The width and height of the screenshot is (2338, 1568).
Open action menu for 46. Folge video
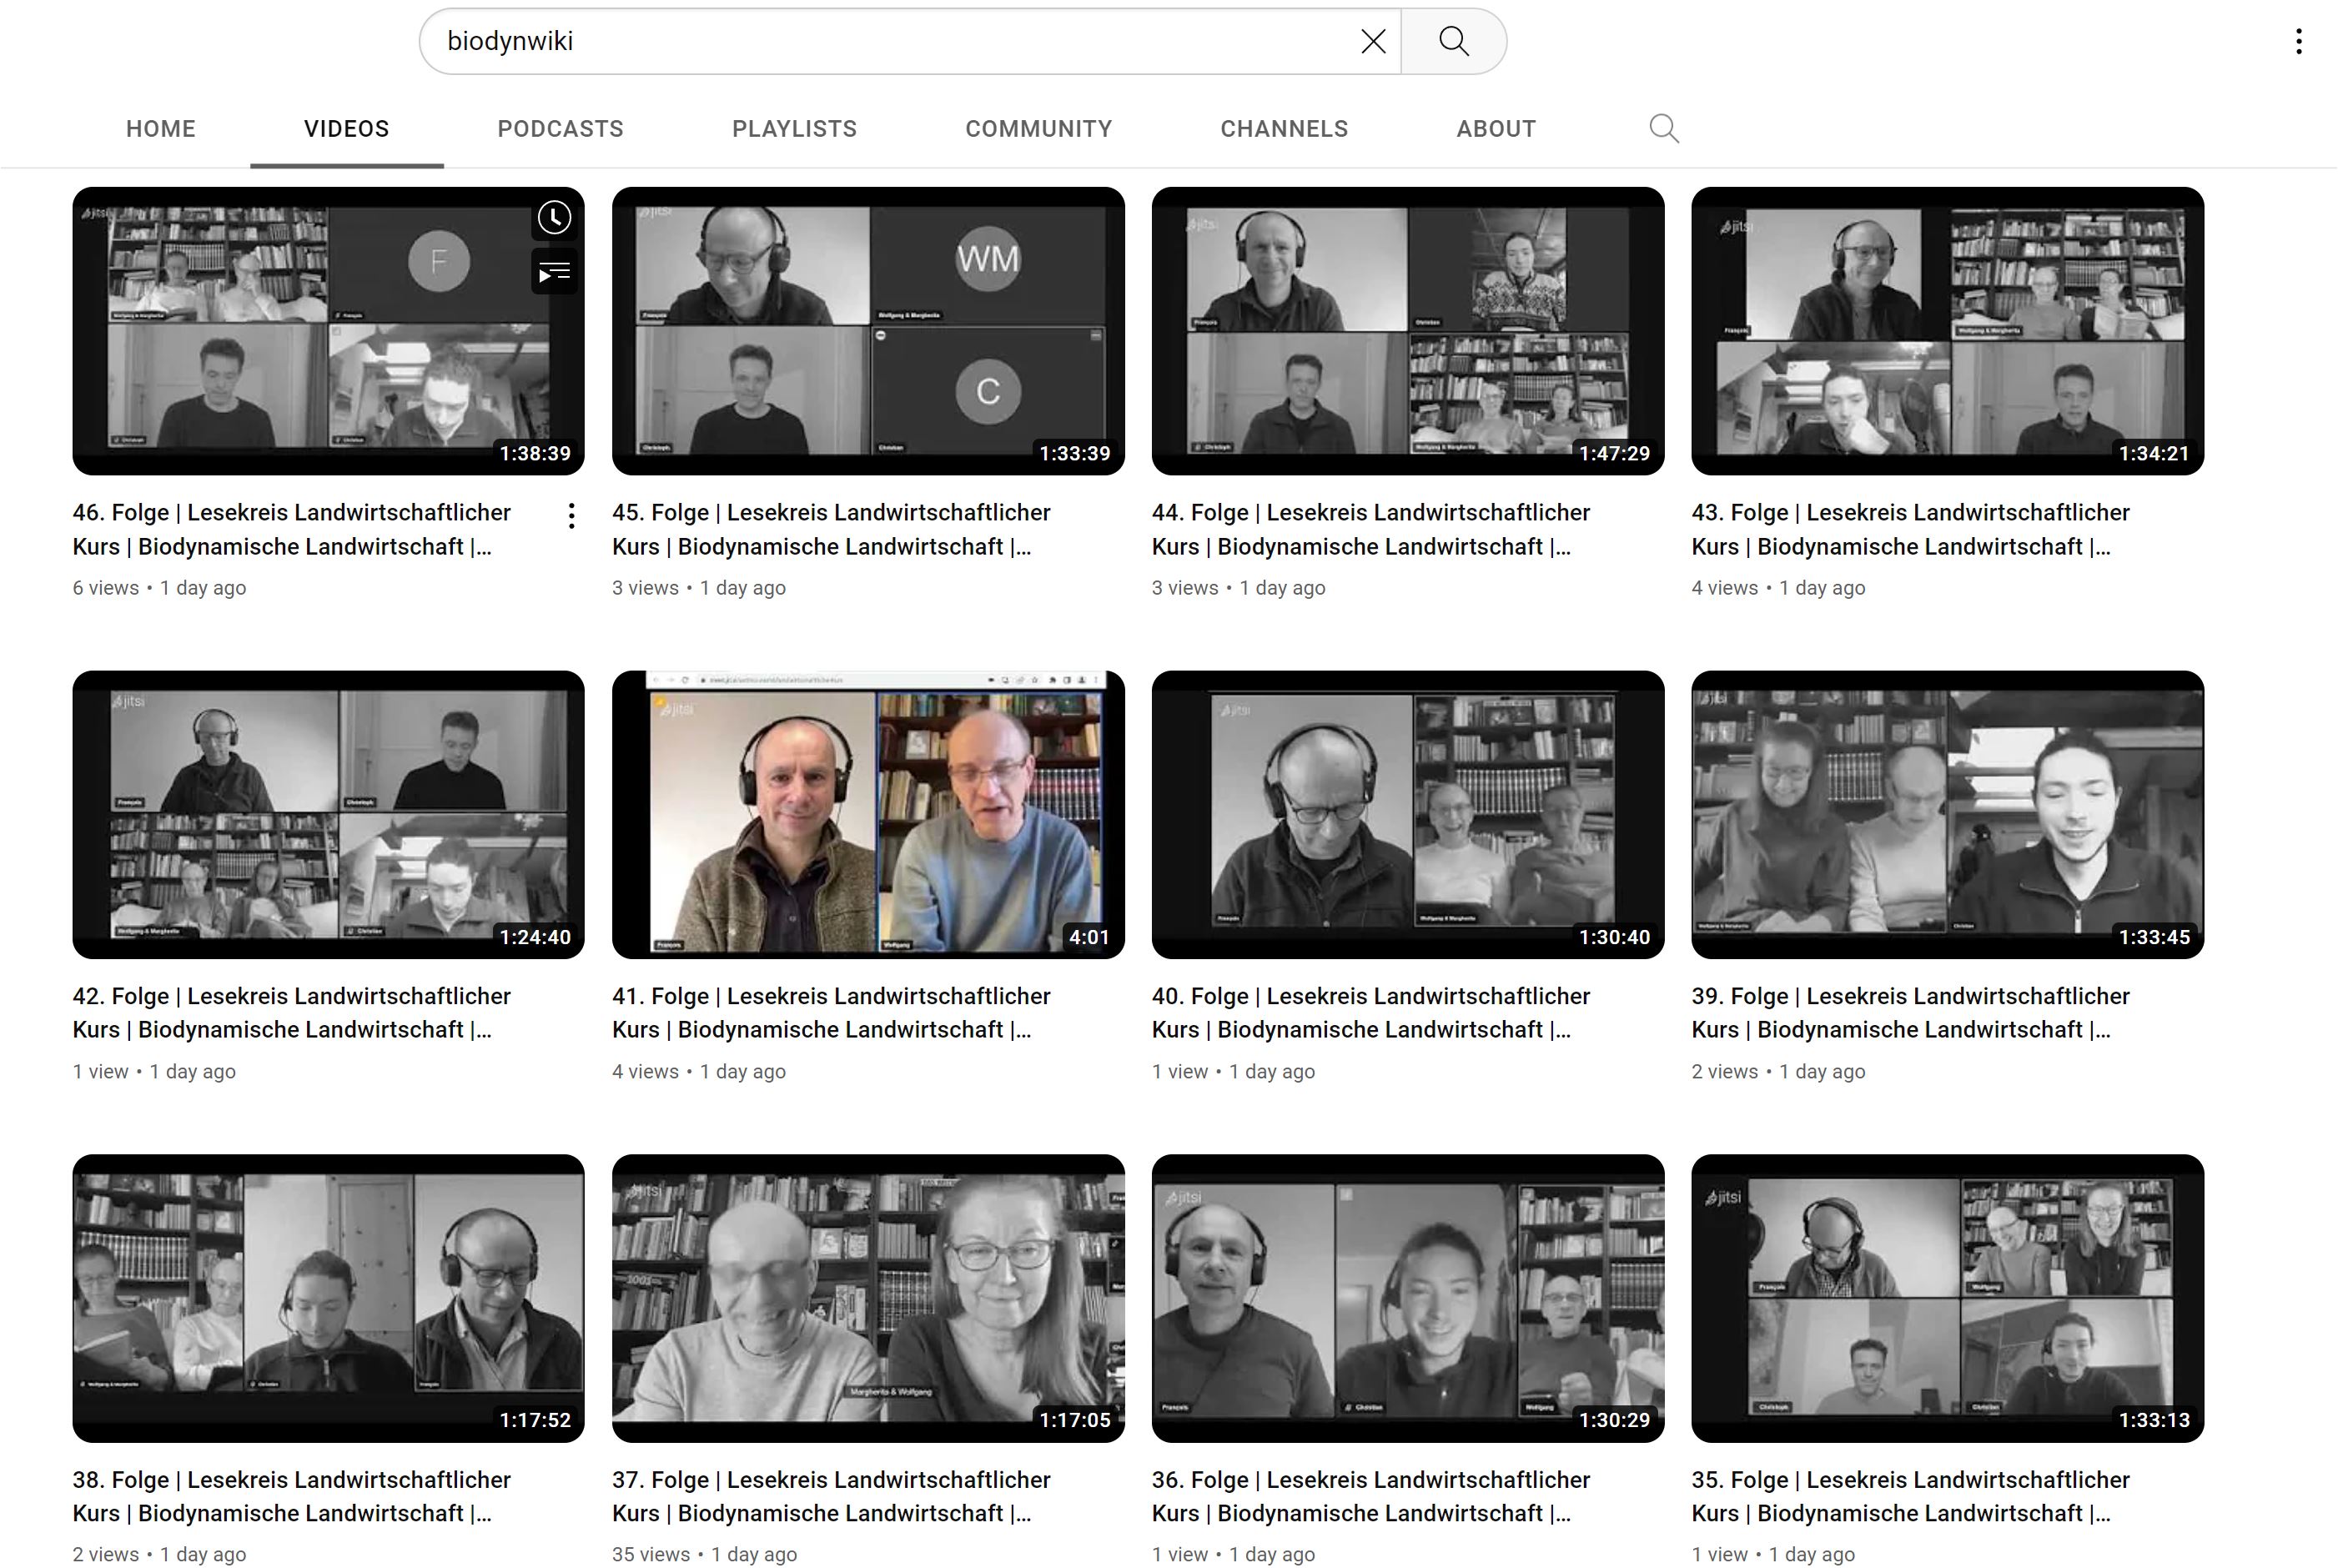pyautogui.click(x=571, y=516)
